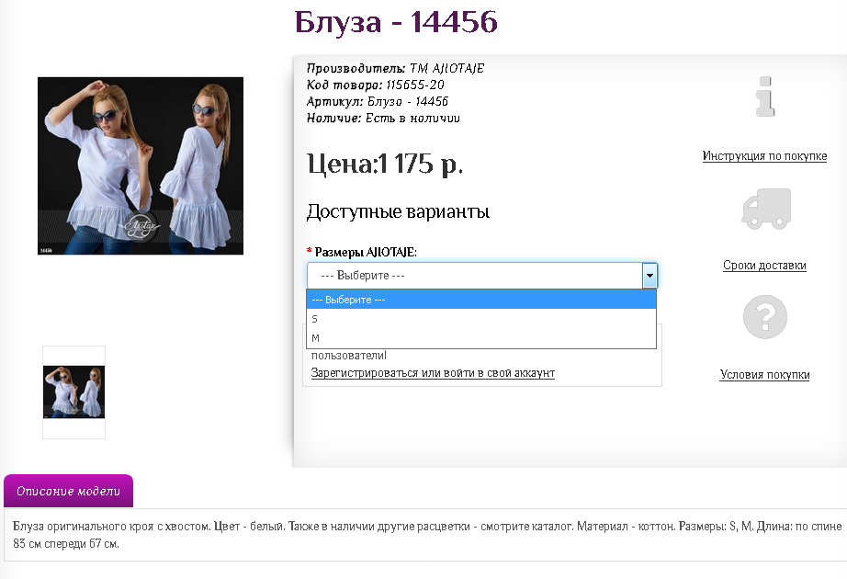
Task: Click the large blouse product photo
Action: click(141, 166)
